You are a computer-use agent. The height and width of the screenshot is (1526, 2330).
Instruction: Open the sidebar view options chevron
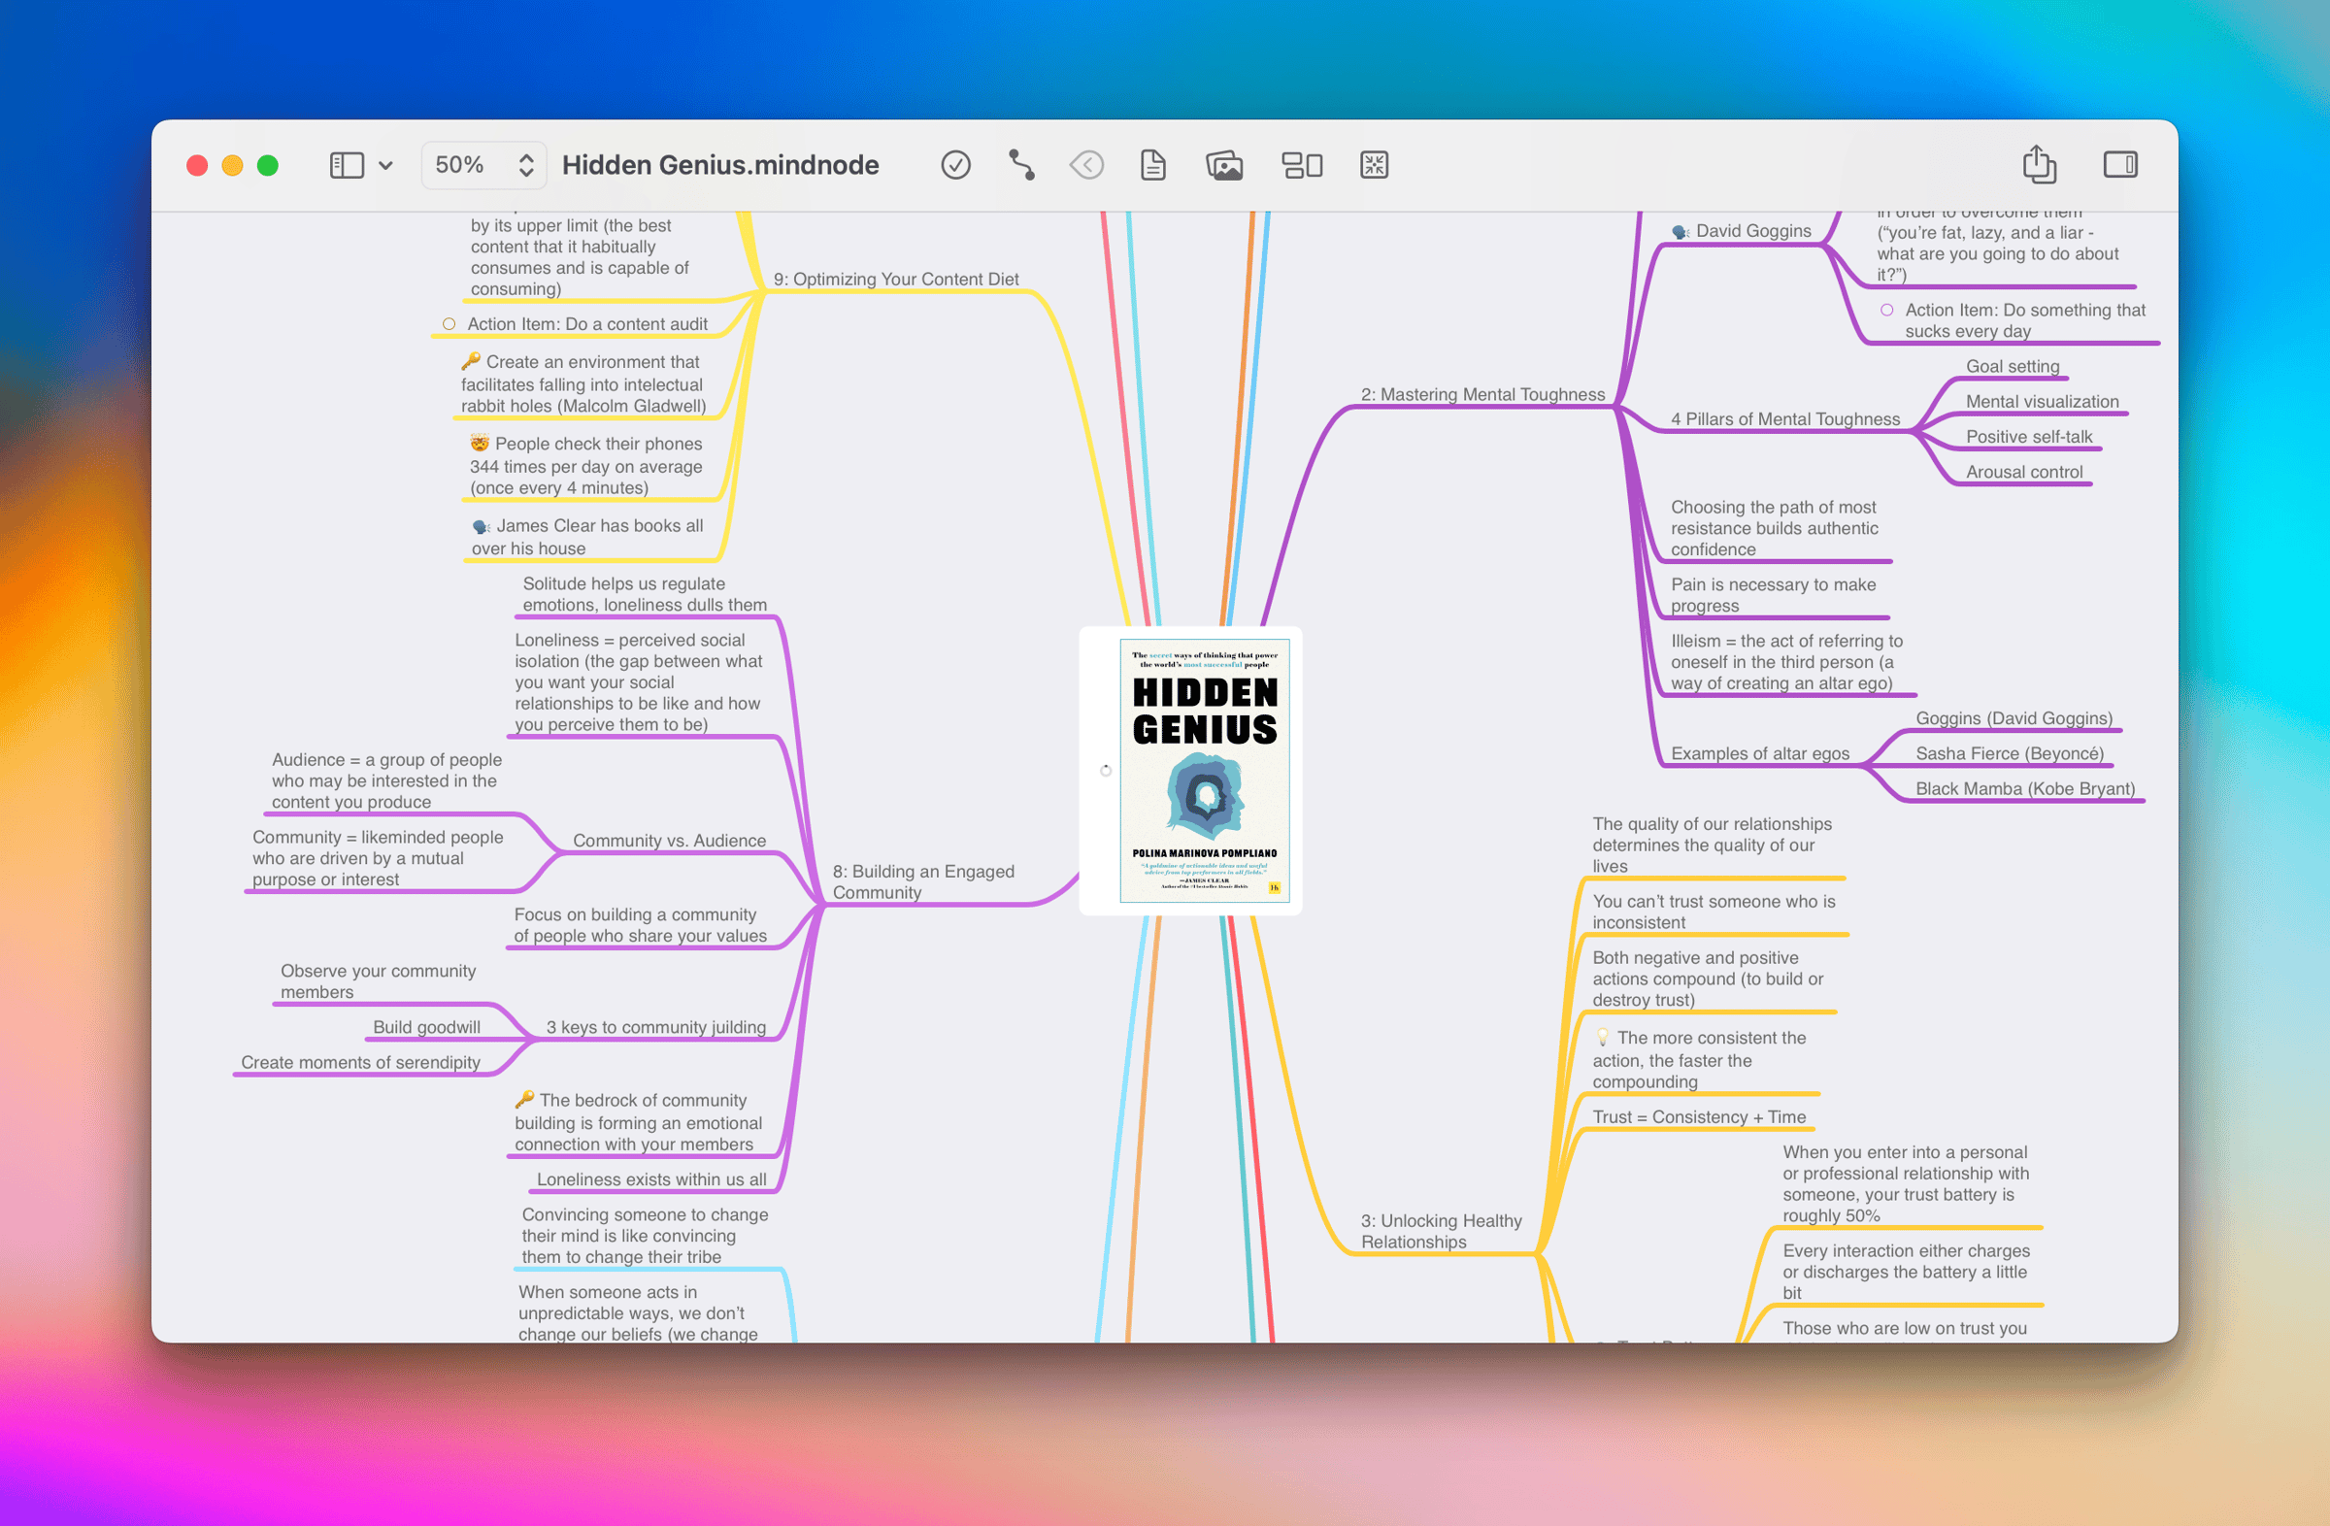click(x=385, y=165)
